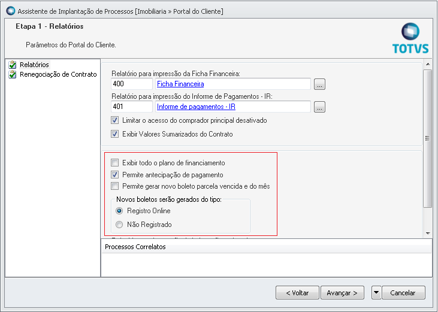
Task: Click the vertical scrollbar thumb
Action: click(x=428, y=138)
